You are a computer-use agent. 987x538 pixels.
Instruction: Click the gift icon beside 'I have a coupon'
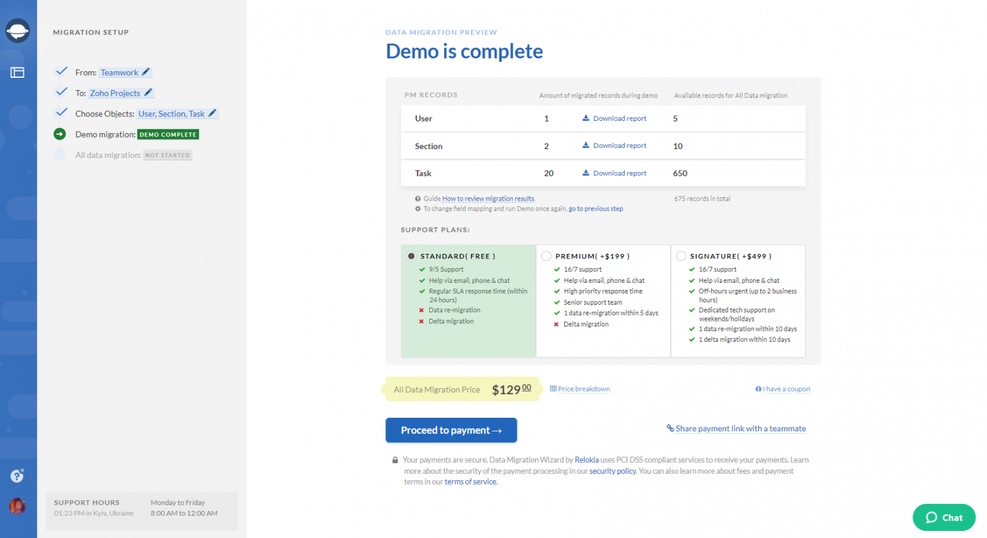(x=758, y=388)
